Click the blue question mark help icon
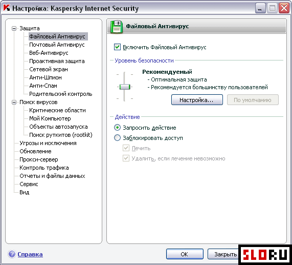Image resolution: width=292 pixels, height=265 pixels. pos(12,254)
